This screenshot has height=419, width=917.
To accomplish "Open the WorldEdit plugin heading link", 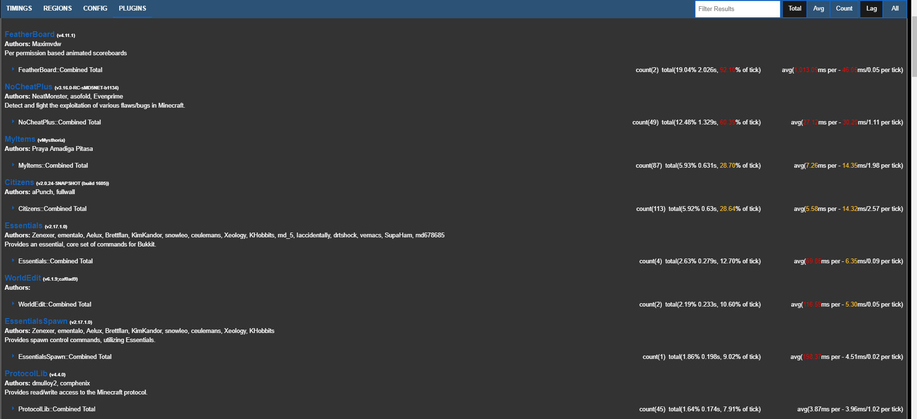I will point(23,278).
